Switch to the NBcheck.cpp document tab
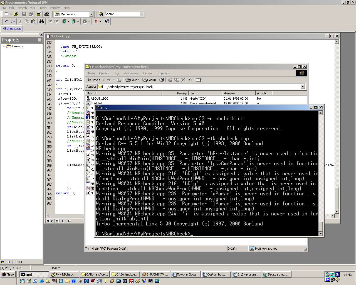The image size is (356, 285). pyautogui.click(x=12, y=29)
